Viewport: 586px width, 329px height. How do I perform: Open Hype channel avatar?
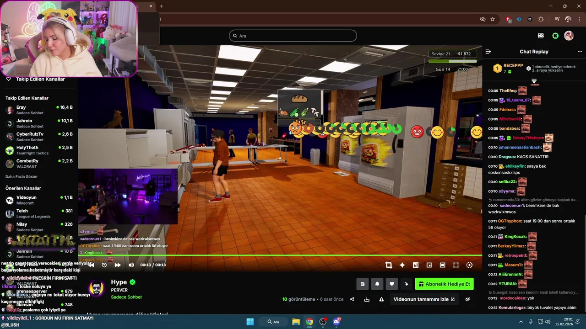(x=96, y=288)
